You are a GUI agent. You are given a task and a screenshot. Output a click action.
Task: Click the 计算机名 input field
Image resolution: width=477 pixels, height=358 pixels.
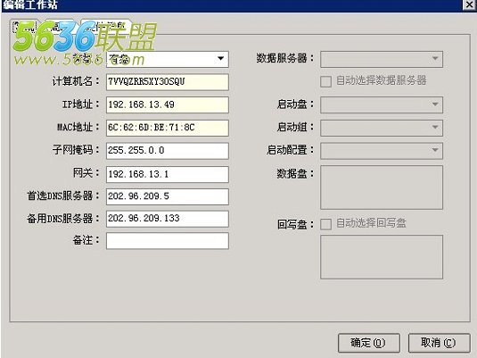[x=168, y=82]
